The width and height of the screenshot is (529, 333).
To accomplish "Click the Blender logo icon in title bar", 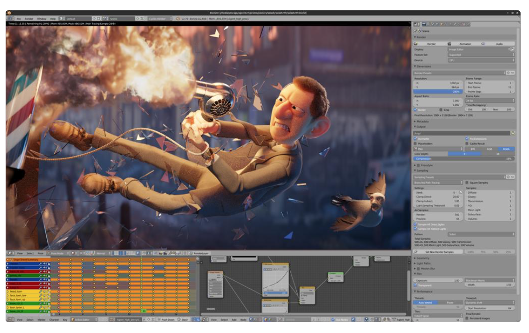I will [9, 13].
